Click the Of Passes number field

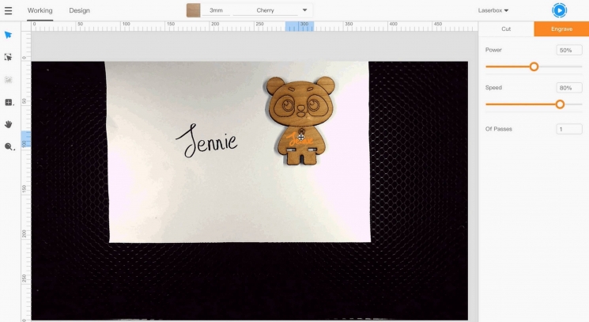[569, 129]
